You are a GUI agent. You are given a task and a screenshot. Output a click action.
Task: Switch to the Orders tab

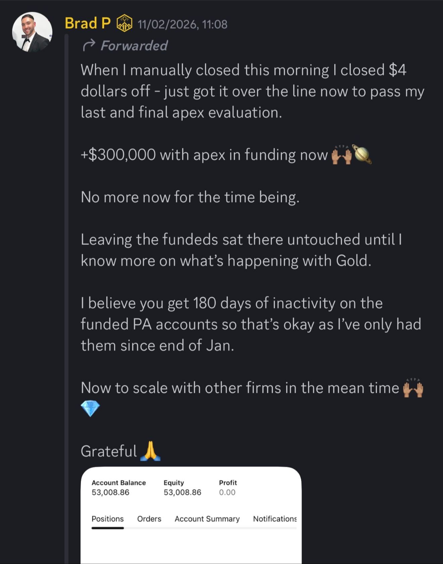tap(149, 519)
